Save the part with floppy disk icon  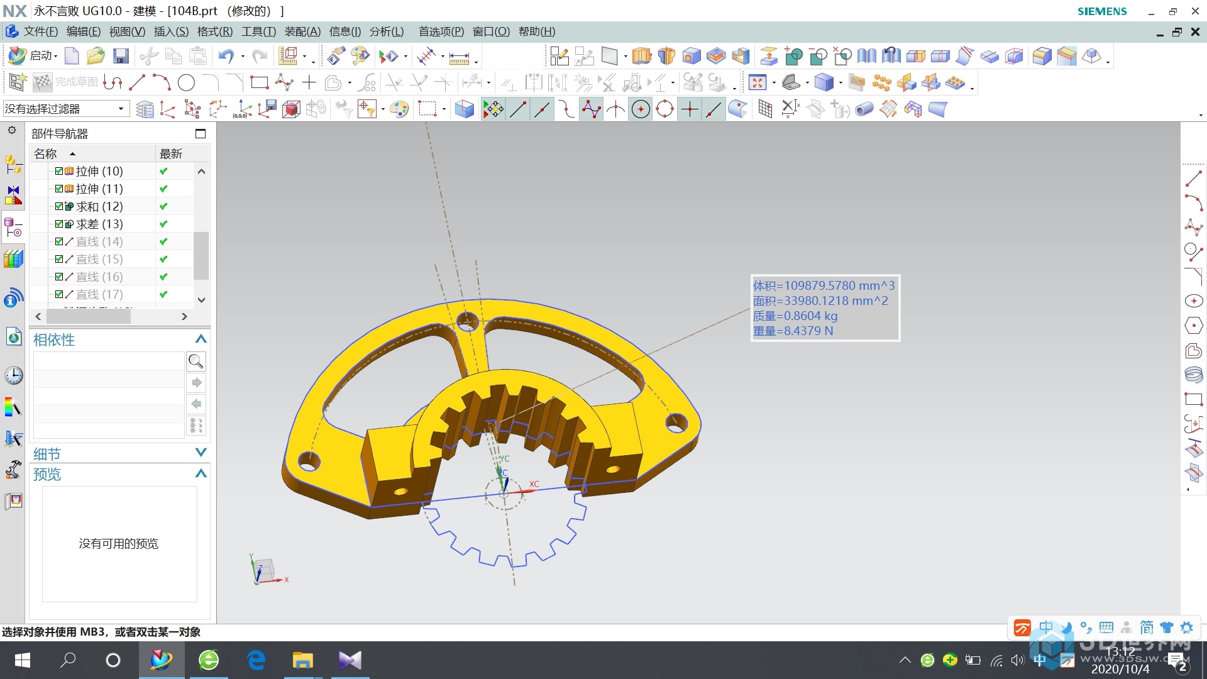(x=121, y=57)
